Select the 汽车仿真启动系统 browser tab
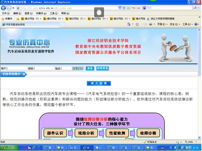Viewport: 202px width, 151px height. [30, 24]
